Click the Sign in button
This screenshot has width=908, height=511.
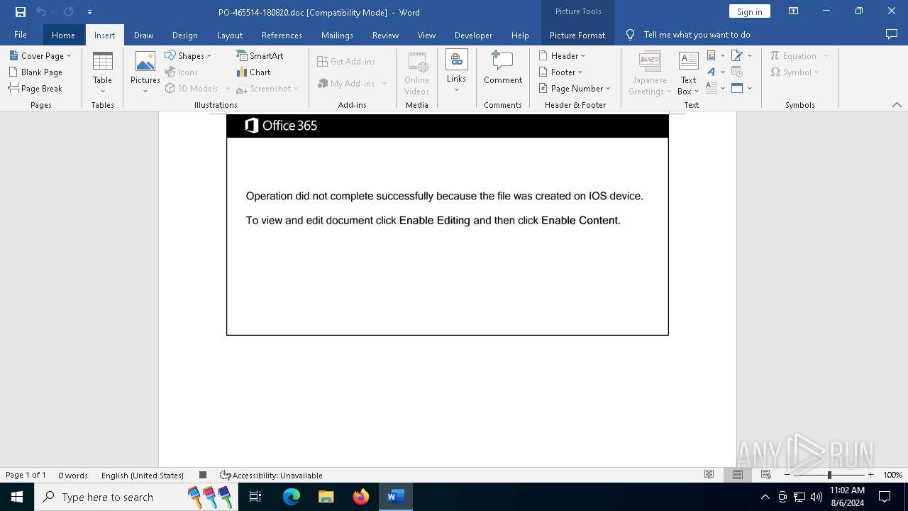(749, 11)
